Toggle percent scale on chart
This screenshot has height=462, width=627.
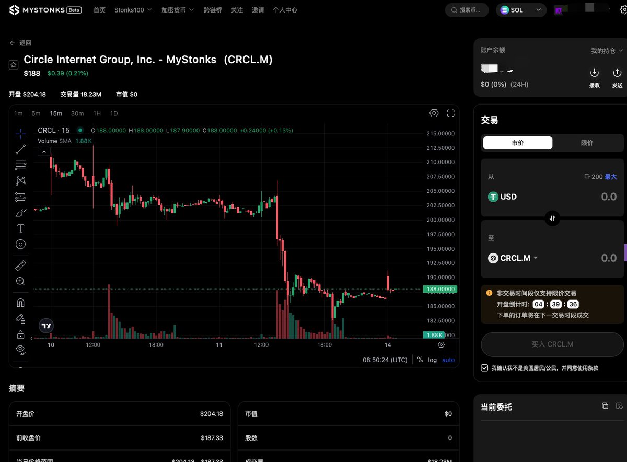pos(420,360)
